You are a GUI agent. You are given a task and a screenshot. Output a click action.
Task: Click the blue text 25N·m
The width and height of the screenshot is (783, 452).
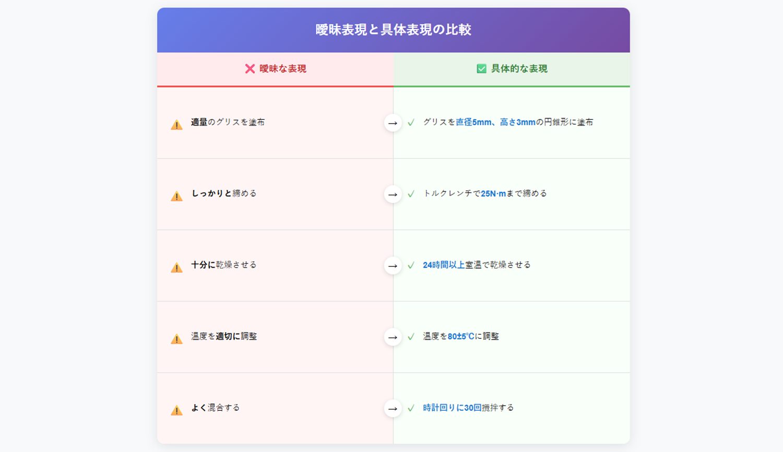[493, 193]
